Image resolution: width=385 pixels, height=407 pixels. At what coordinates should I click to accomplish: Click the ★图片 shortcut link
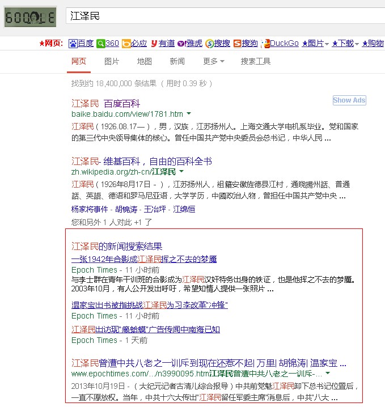coord(313,43)
